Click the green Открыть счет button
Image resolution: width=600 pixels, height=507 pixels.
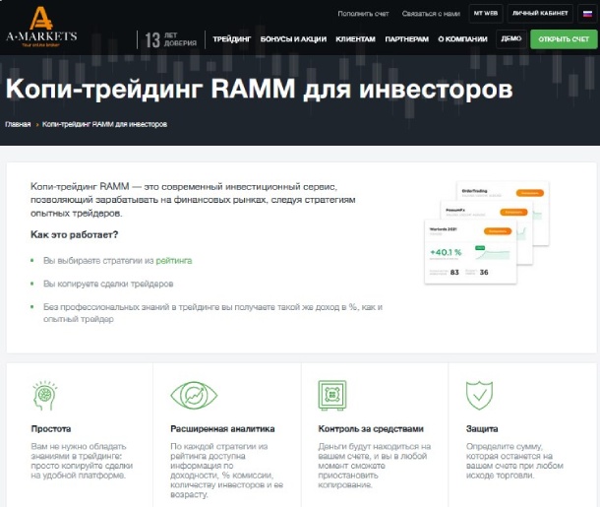pos(564,39)
